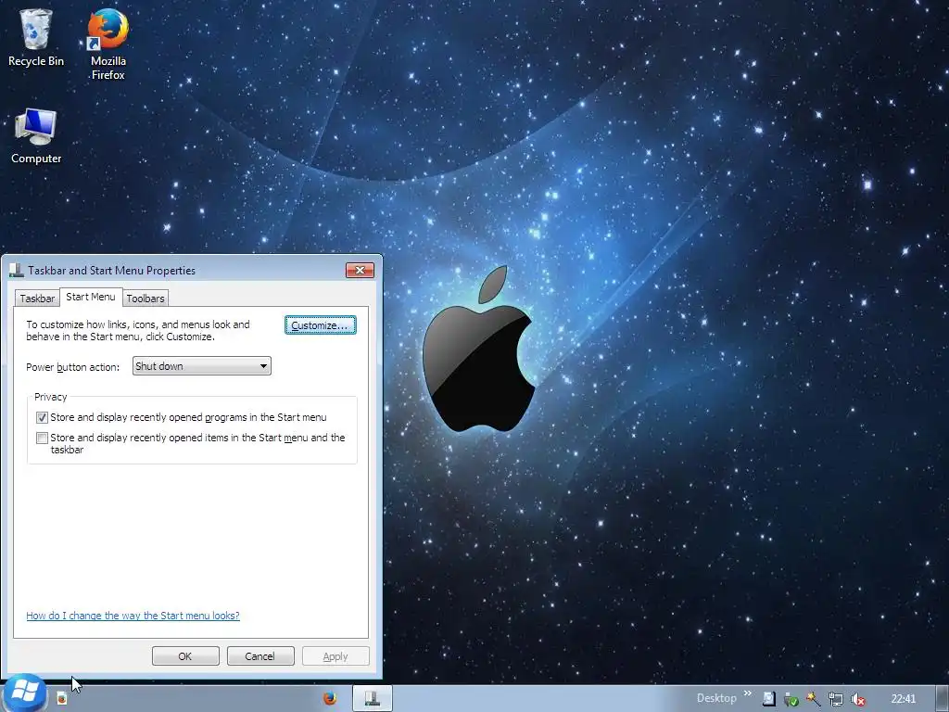Open the Windows Start orb
This screenshot has height=712, width=949.
[24, 693]
